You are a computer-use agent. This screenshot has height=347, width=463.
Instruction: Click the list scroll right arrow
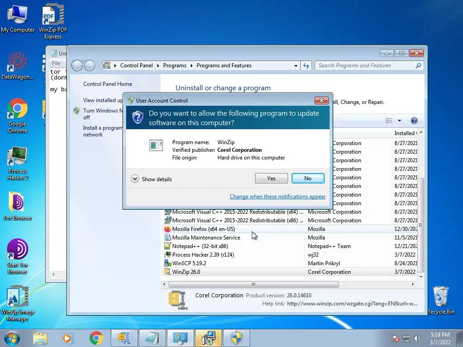tap(413, 285)
